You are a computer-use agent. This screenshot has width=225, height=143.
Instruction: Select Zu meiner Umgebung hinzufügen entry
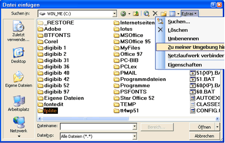(x=190, y=47)
